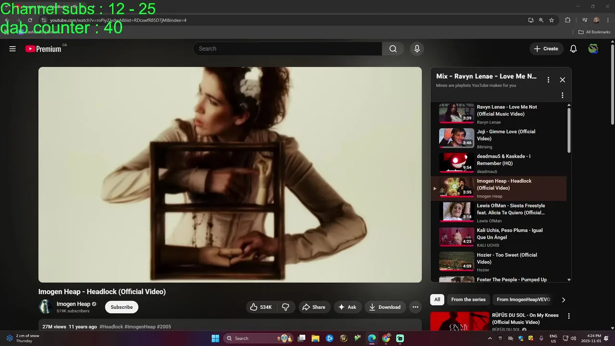Click the playlist panel scrollbar thumb
The width and height of the screenshot is (615, 346).
569,130
